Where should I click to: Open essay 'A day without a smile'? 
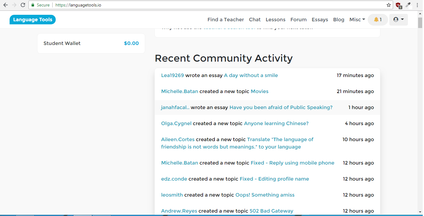click(251, 75)
